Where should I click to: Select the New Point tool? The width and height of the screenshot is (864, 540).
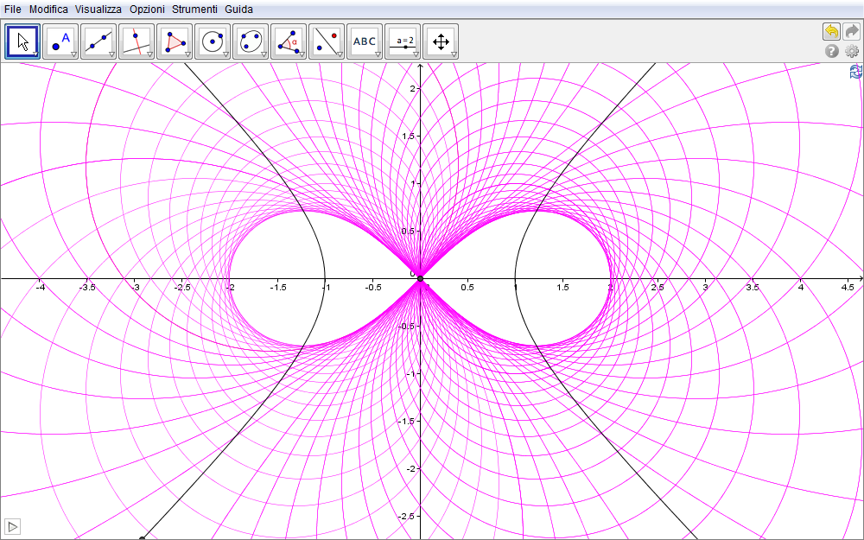pyautogui.click(x=60, y=41)
